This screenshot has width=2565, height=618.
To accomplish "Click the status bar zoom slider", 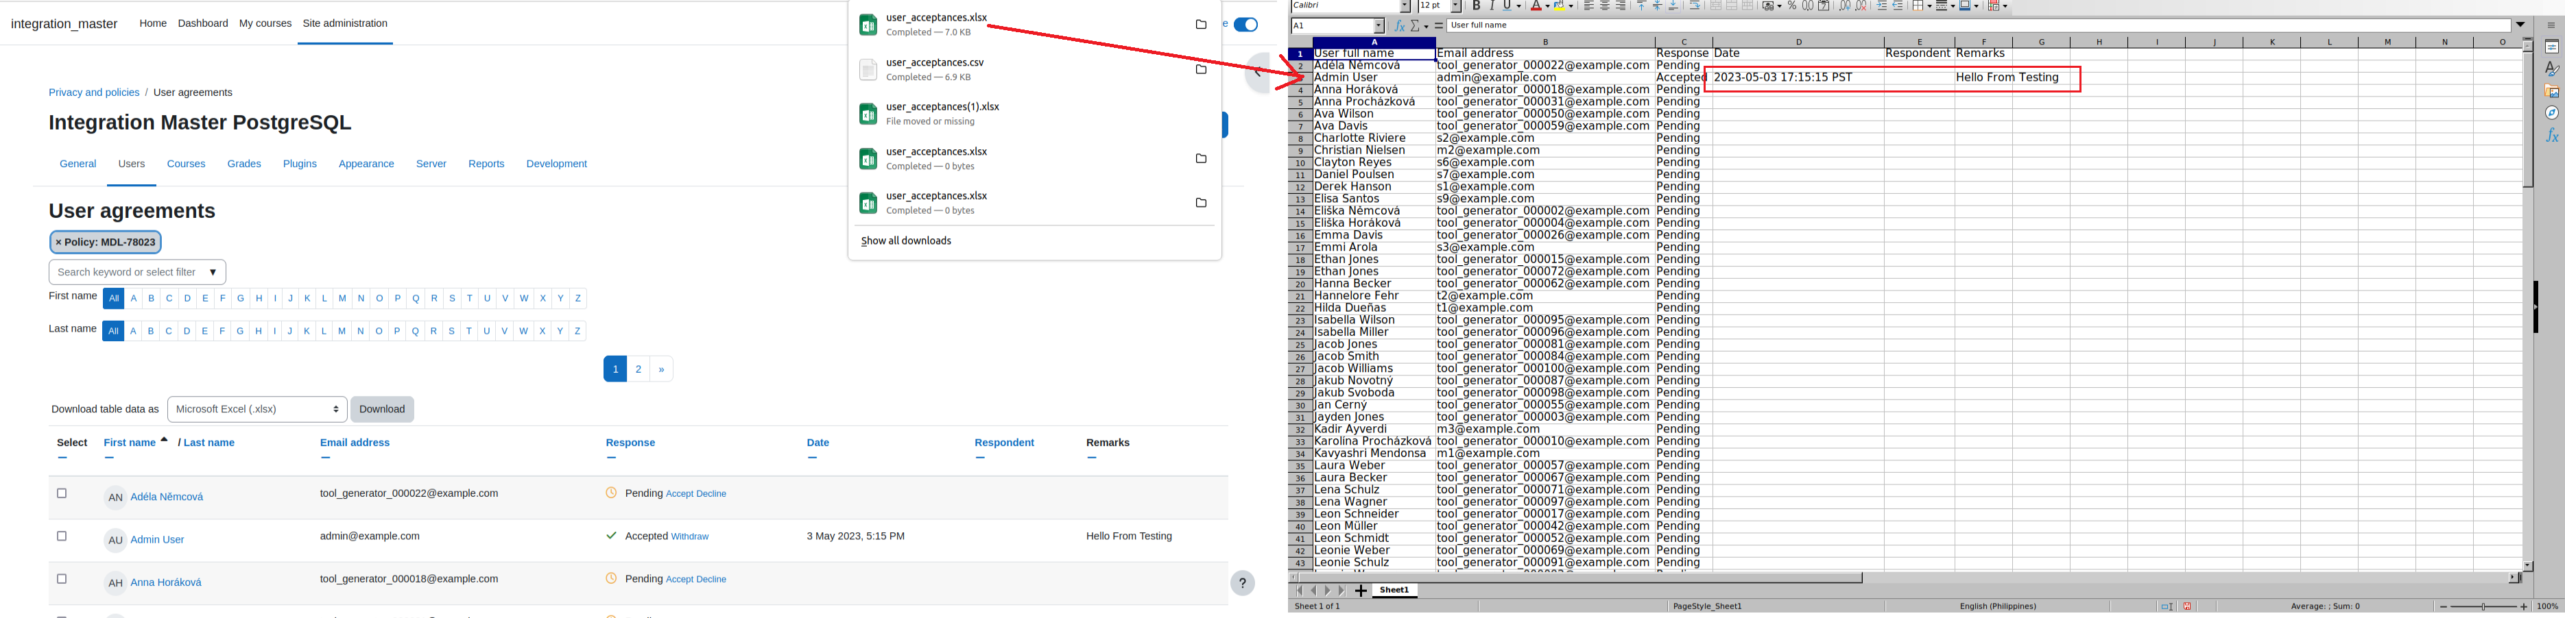I will coord(2483,606).
